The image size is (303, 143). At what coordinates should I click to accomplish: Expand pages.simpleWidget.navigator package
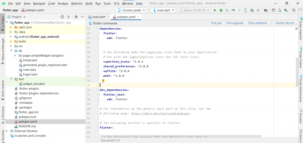click(x=15, y=56)
